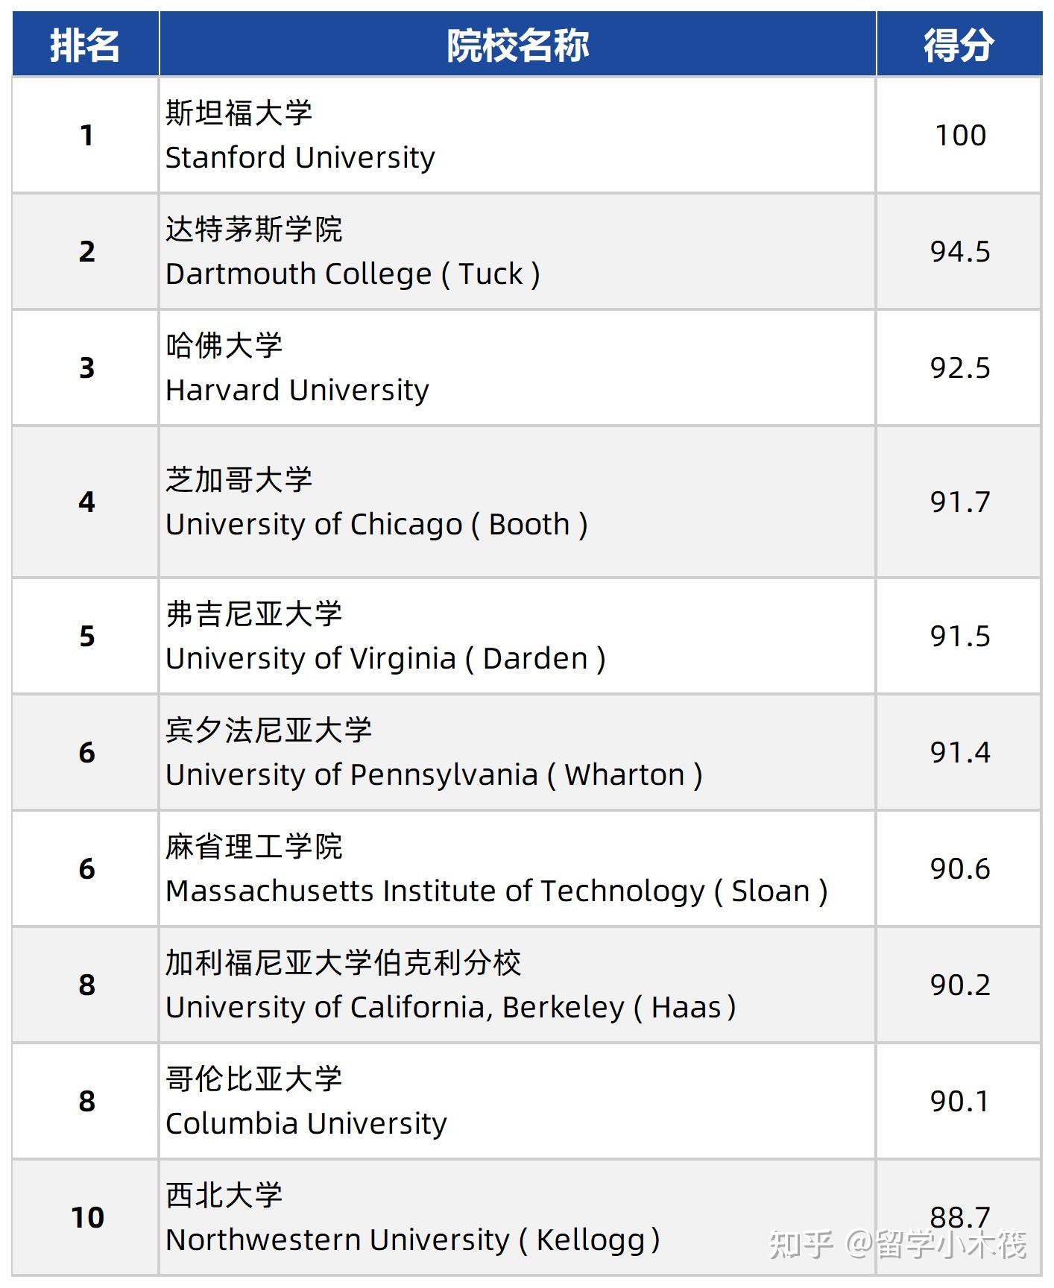Select the Stanford University text
Screen dimensions: 1054x1288
(300, 158)
